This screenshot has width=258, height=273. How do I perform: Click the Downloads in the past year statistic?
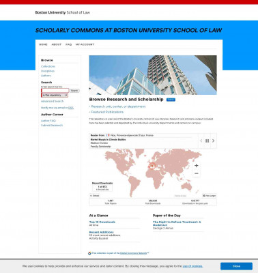195,202
